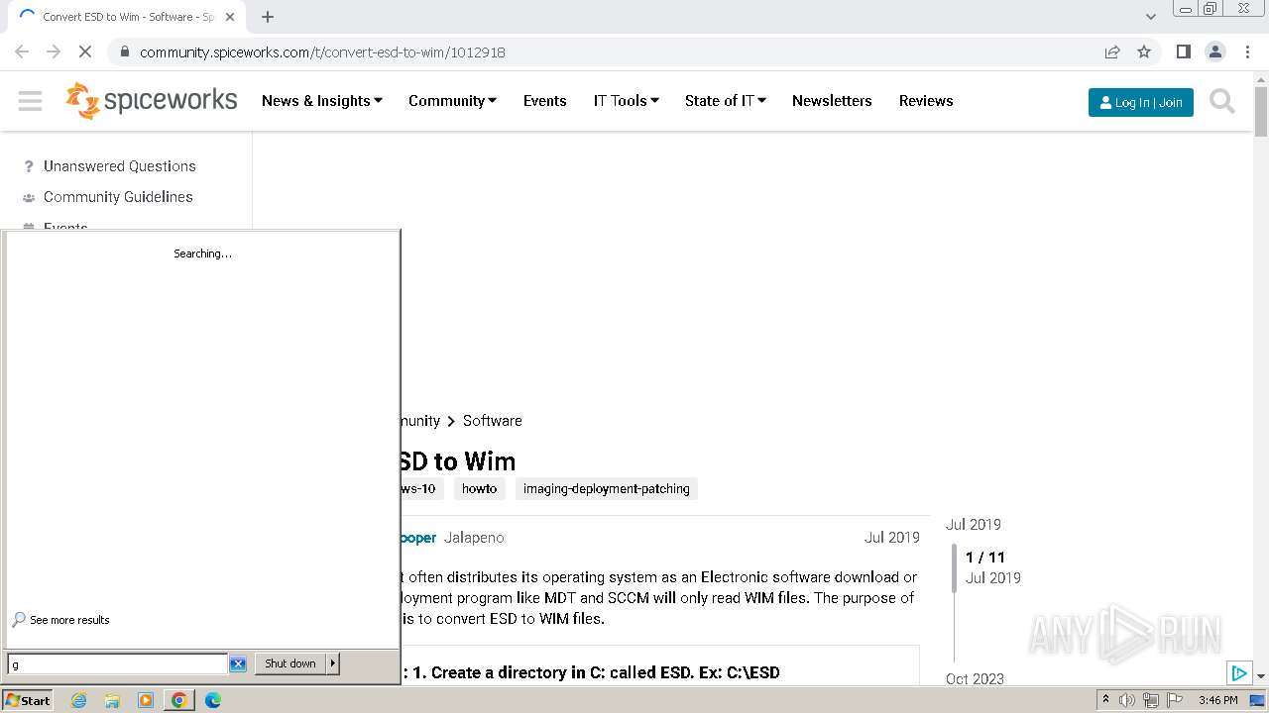Open Newsletters nav item

click(832, 101)
